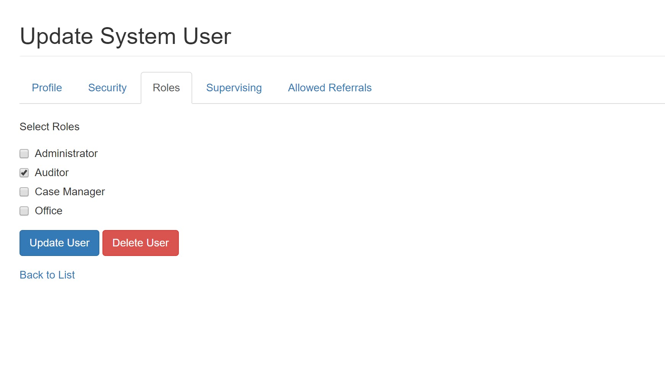Screen dimensions: 665x379
Task: Select the Roles tab
Action: pyautogui.click(x=166, y=87)
